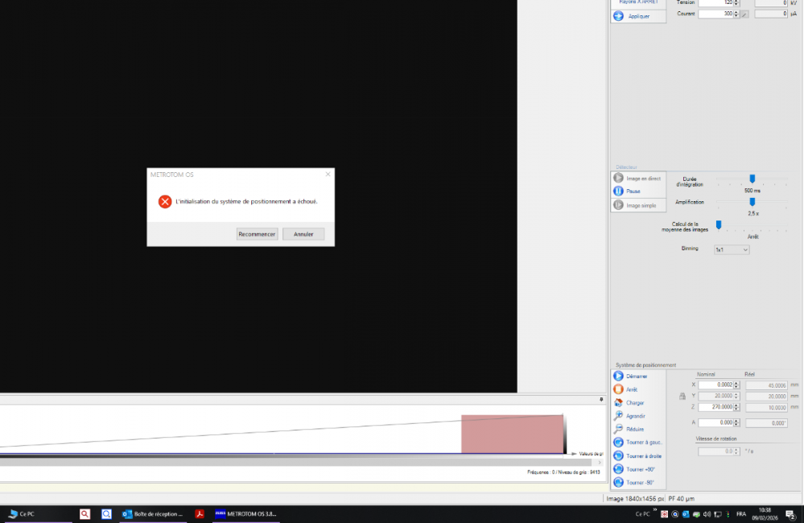Click the Démarrer positioning start icon
The width and height of the screenshot is (804, 523).
(x=618, y=376)
